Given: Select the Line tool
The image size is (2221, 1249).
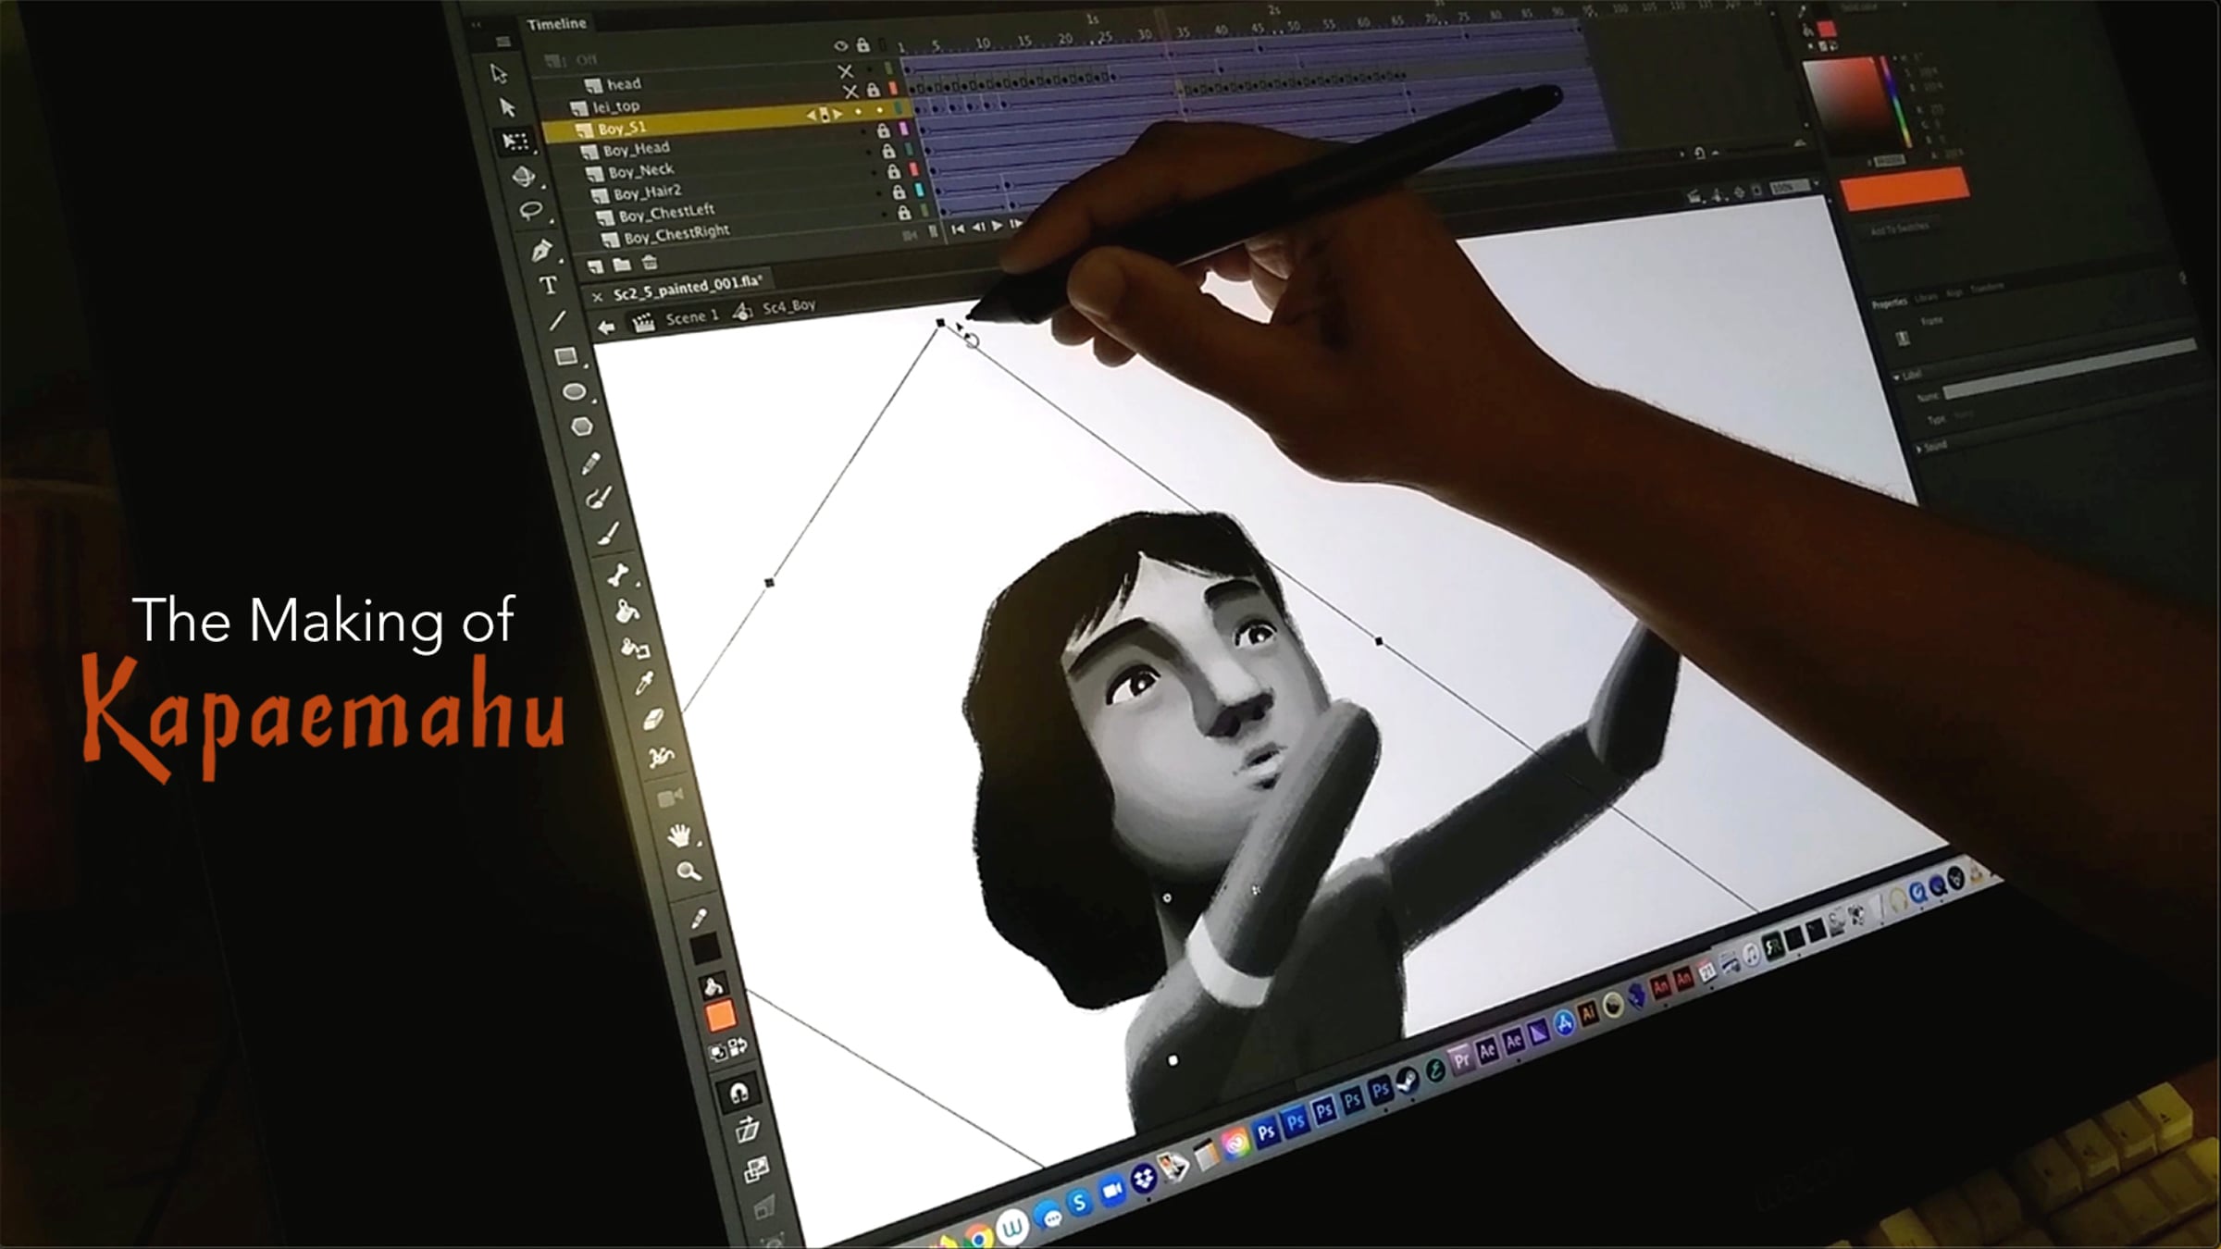Looking at the screenshot, I should click(x=557, y=321).
